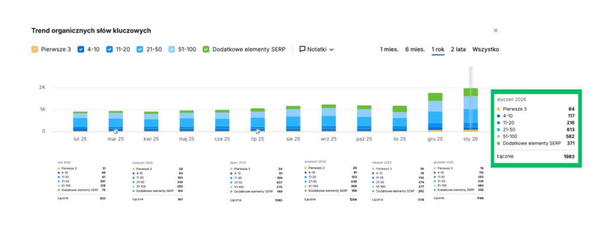
Task: Click the cze 25 bar
Action: pos(223,121)
